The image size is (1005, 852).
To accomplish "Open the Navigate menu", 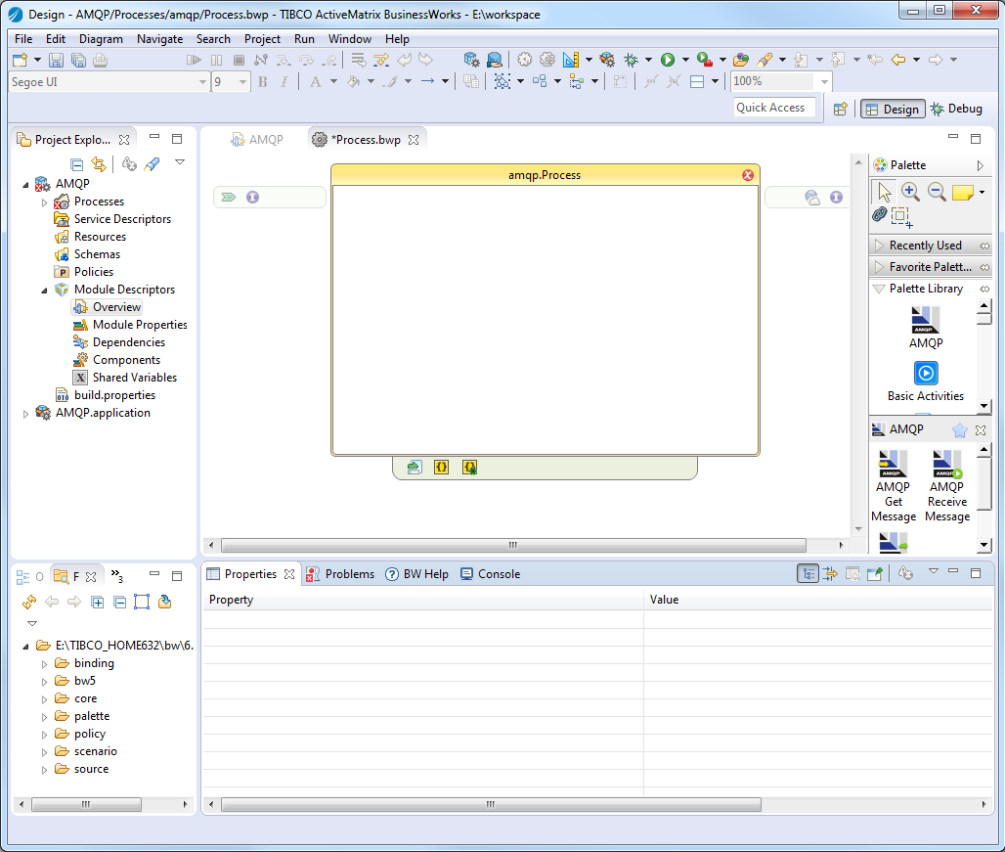I will [x=159, y=39].
